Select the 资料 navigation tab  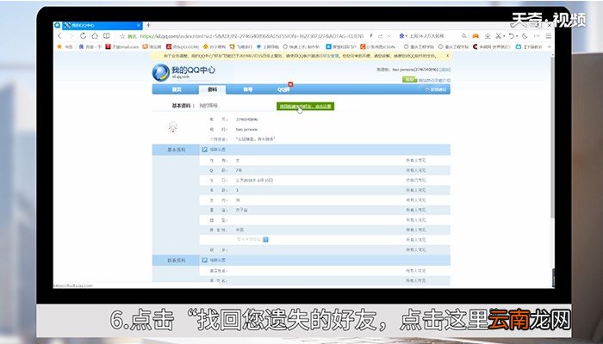tap(212, 89)
